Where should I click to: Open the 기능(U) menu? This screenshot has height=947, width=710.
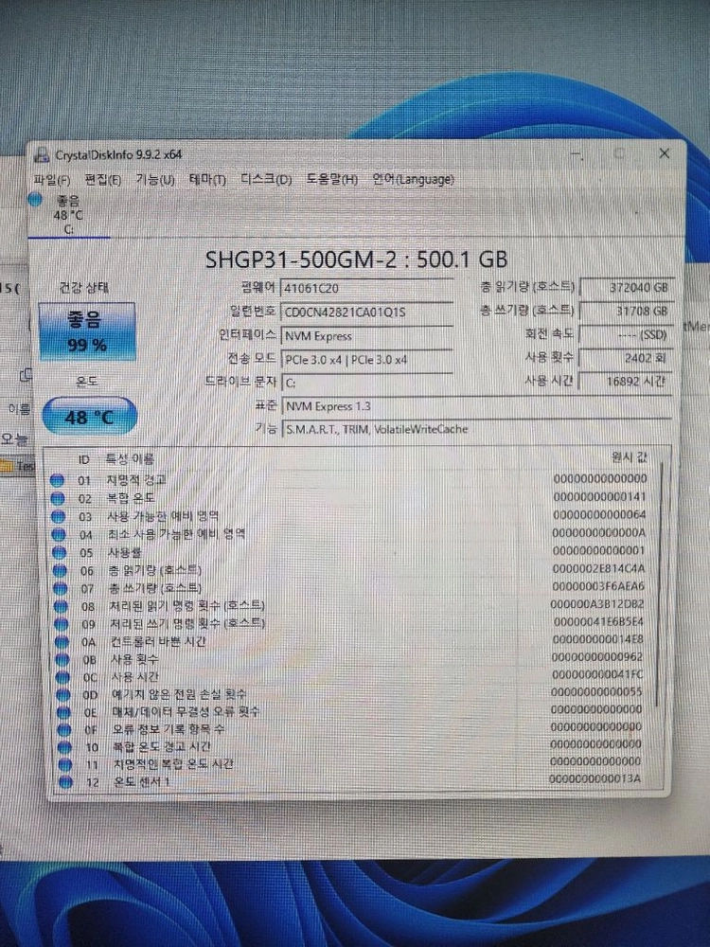[155, 180]
